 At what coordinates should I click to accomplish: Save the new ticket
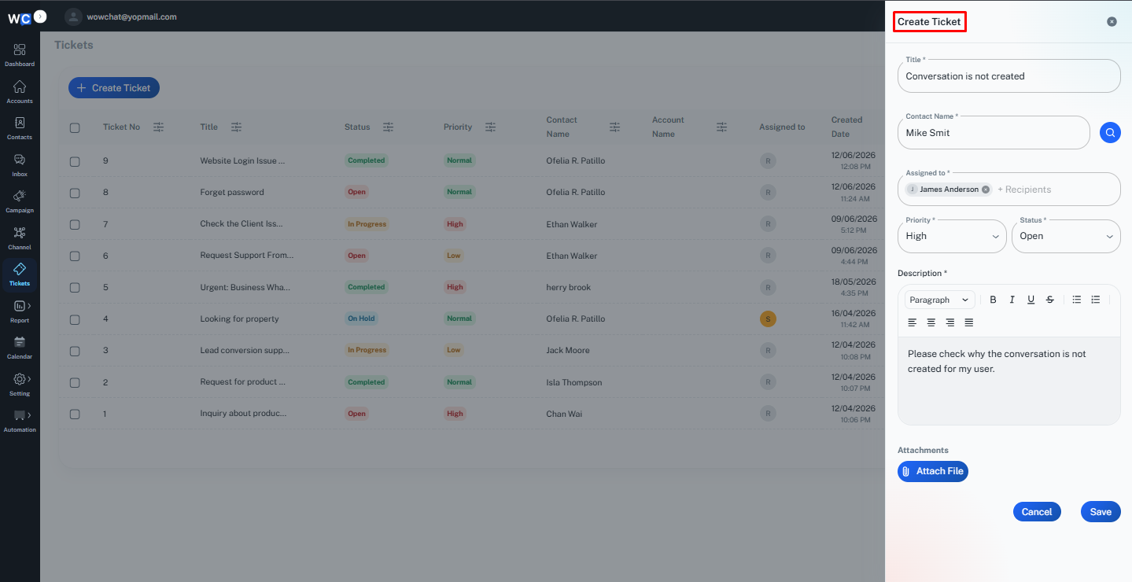(x=1101, y=512)
